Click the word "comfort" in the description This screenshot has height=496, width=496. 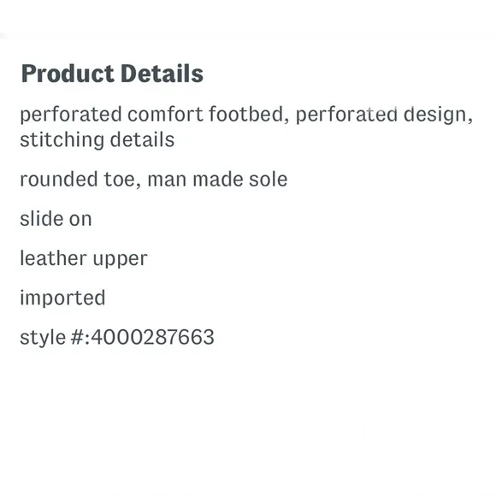165,115
